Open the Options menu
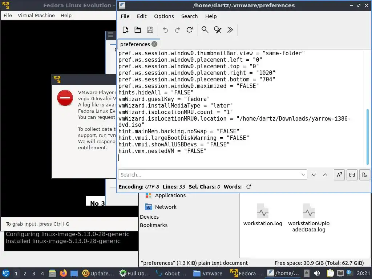Screen dimensions: 372x279 (x=164, y=16)
